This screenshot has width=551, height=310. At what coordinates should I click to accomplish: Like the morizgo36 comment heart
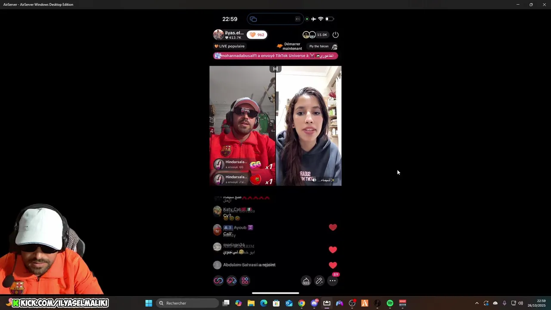click(333, 250)
